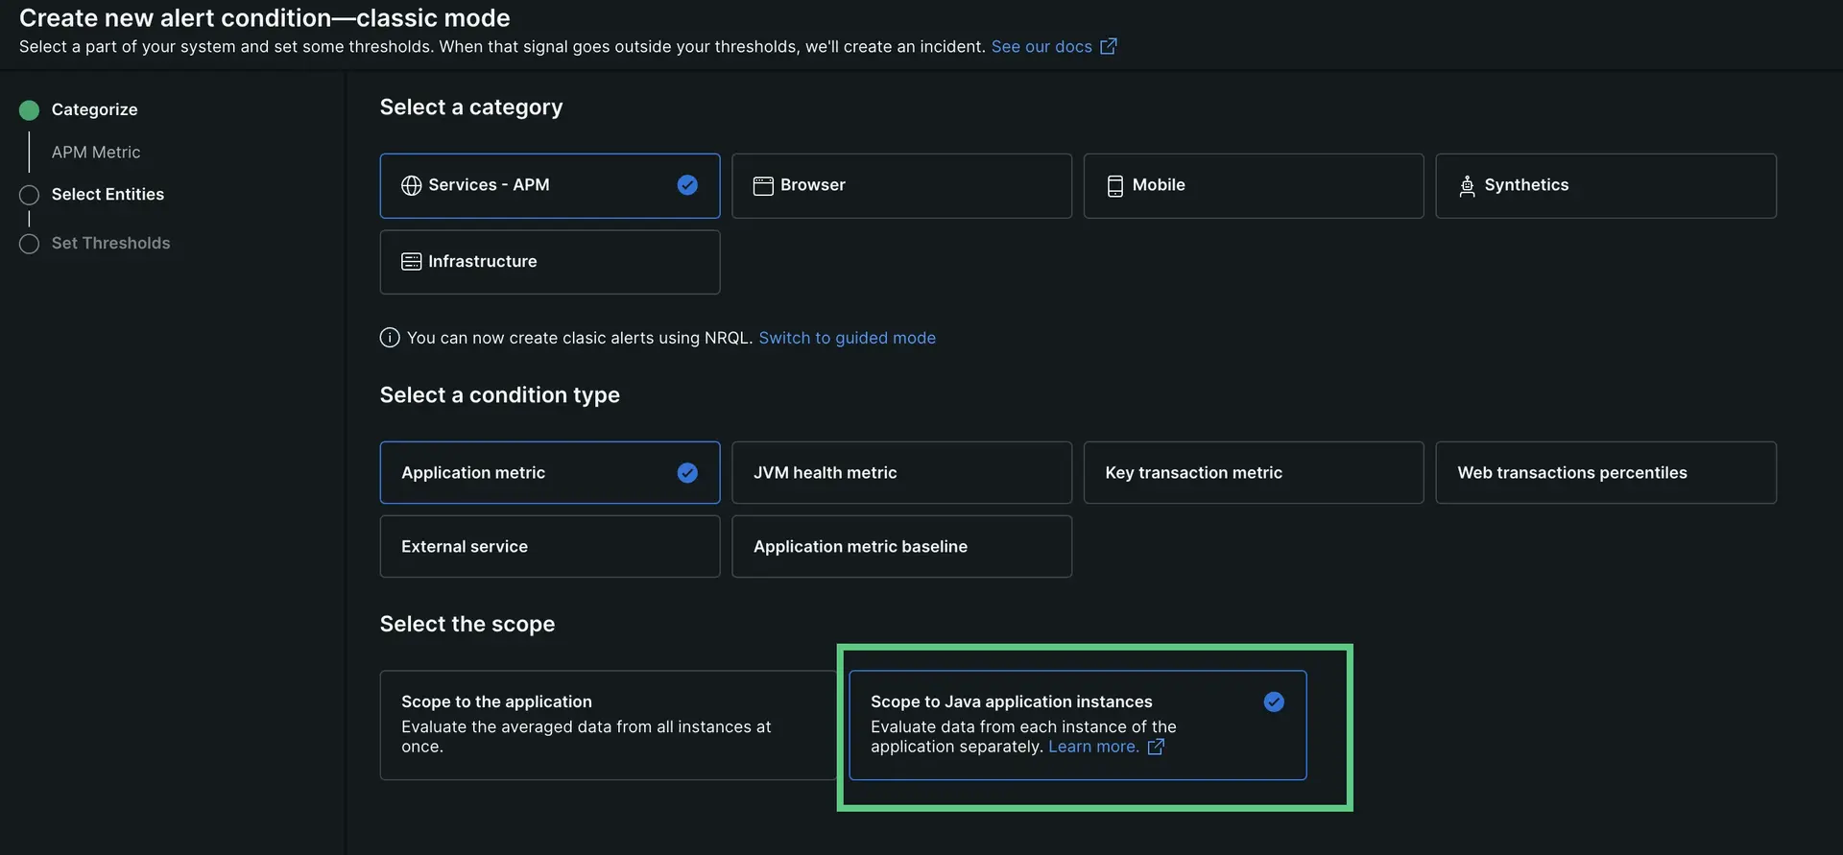Choose Web transactions percentiles condition type

click(x=1606, y=472)
